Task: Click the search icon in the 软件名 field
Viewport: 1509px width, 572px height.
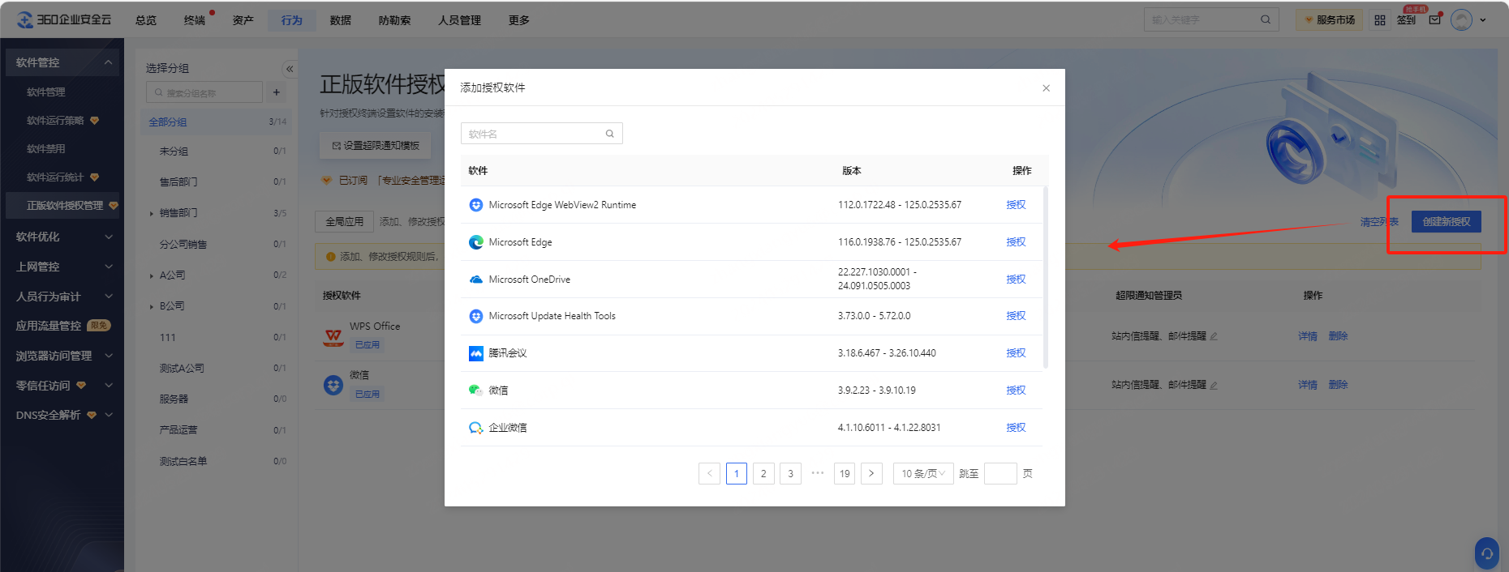Action: click(x=610, y=134)
